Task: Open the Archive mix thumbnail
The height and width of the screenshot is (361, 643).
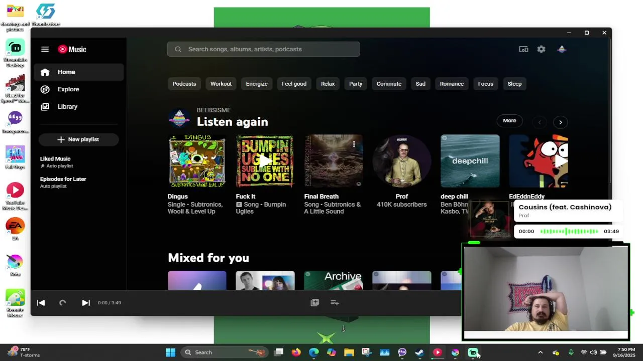Action: [x=333, y=280]
